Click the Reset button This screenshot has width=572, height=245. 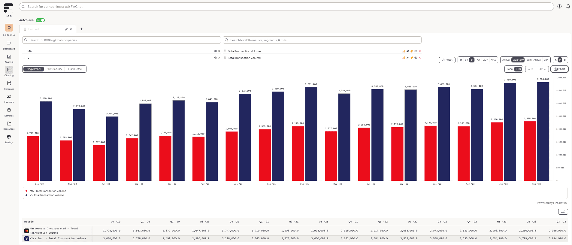click(x=447, y=60)
